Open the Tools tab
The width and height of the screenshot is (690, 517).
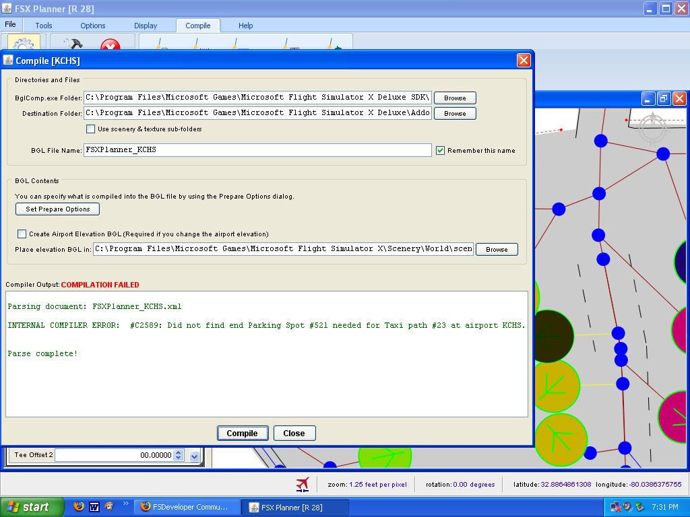(44, 26)
